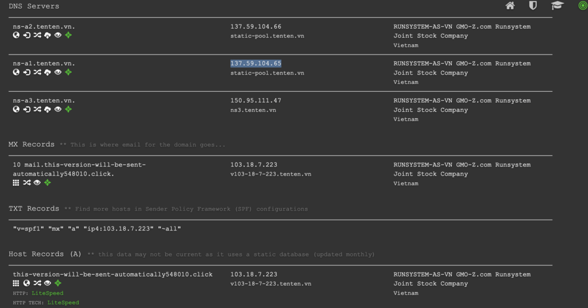
Task: Click the highlighted IP 137.59.104.65
Action: pyautogui.click(x=256, y=63)
